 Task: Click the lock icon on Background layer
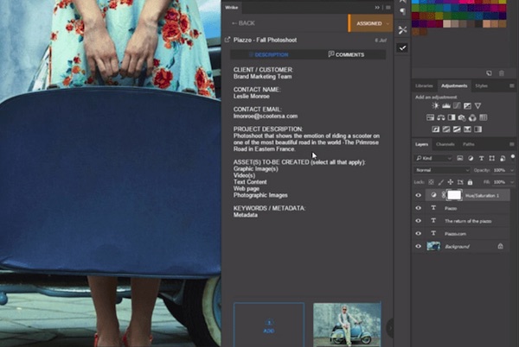point(500,246)
